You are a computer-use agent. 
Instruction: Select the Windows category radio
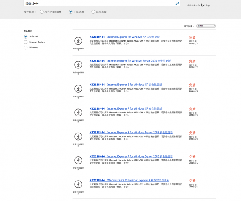(x=26, y=48)
